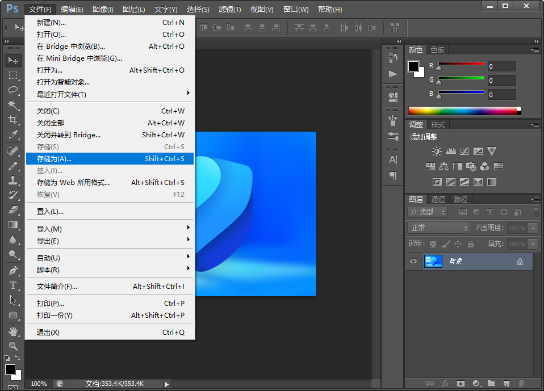The image size is (544, 391).
Task: Select the Eyedropper tool
Action: 13,134
